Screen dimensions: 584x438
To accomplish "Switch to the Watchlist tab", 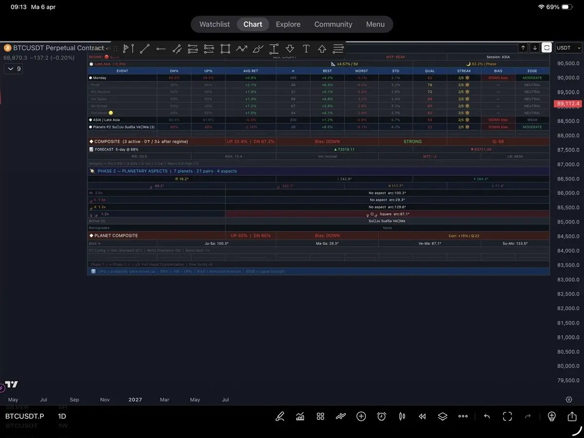I will point(215,24).
